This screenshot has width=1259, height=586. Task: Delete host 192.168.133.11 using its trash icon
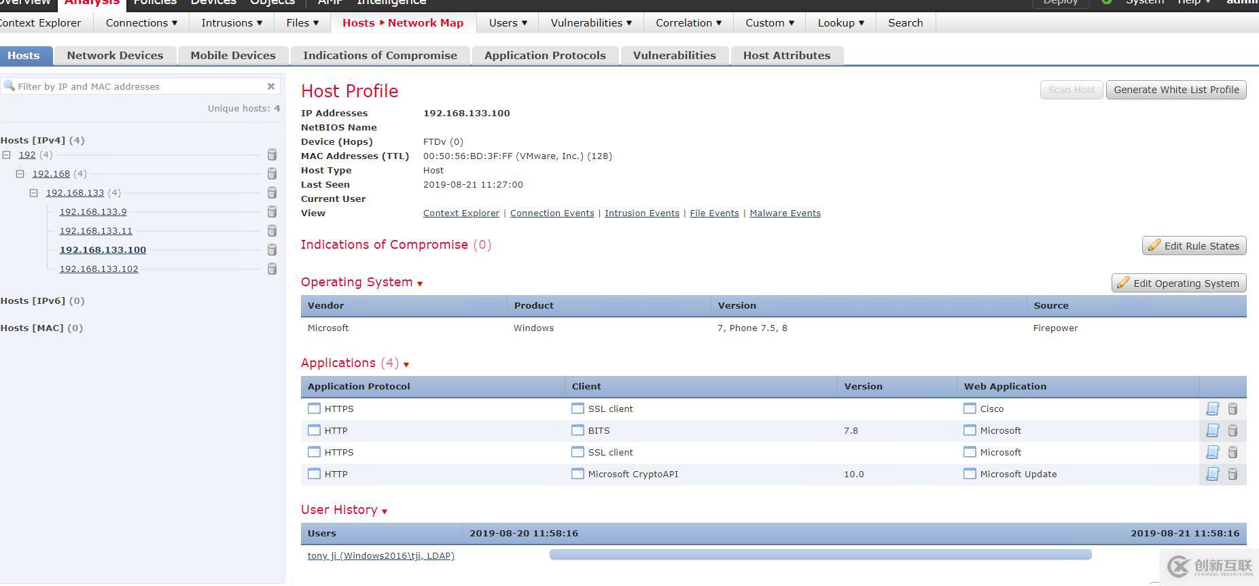tap(272, 230)
